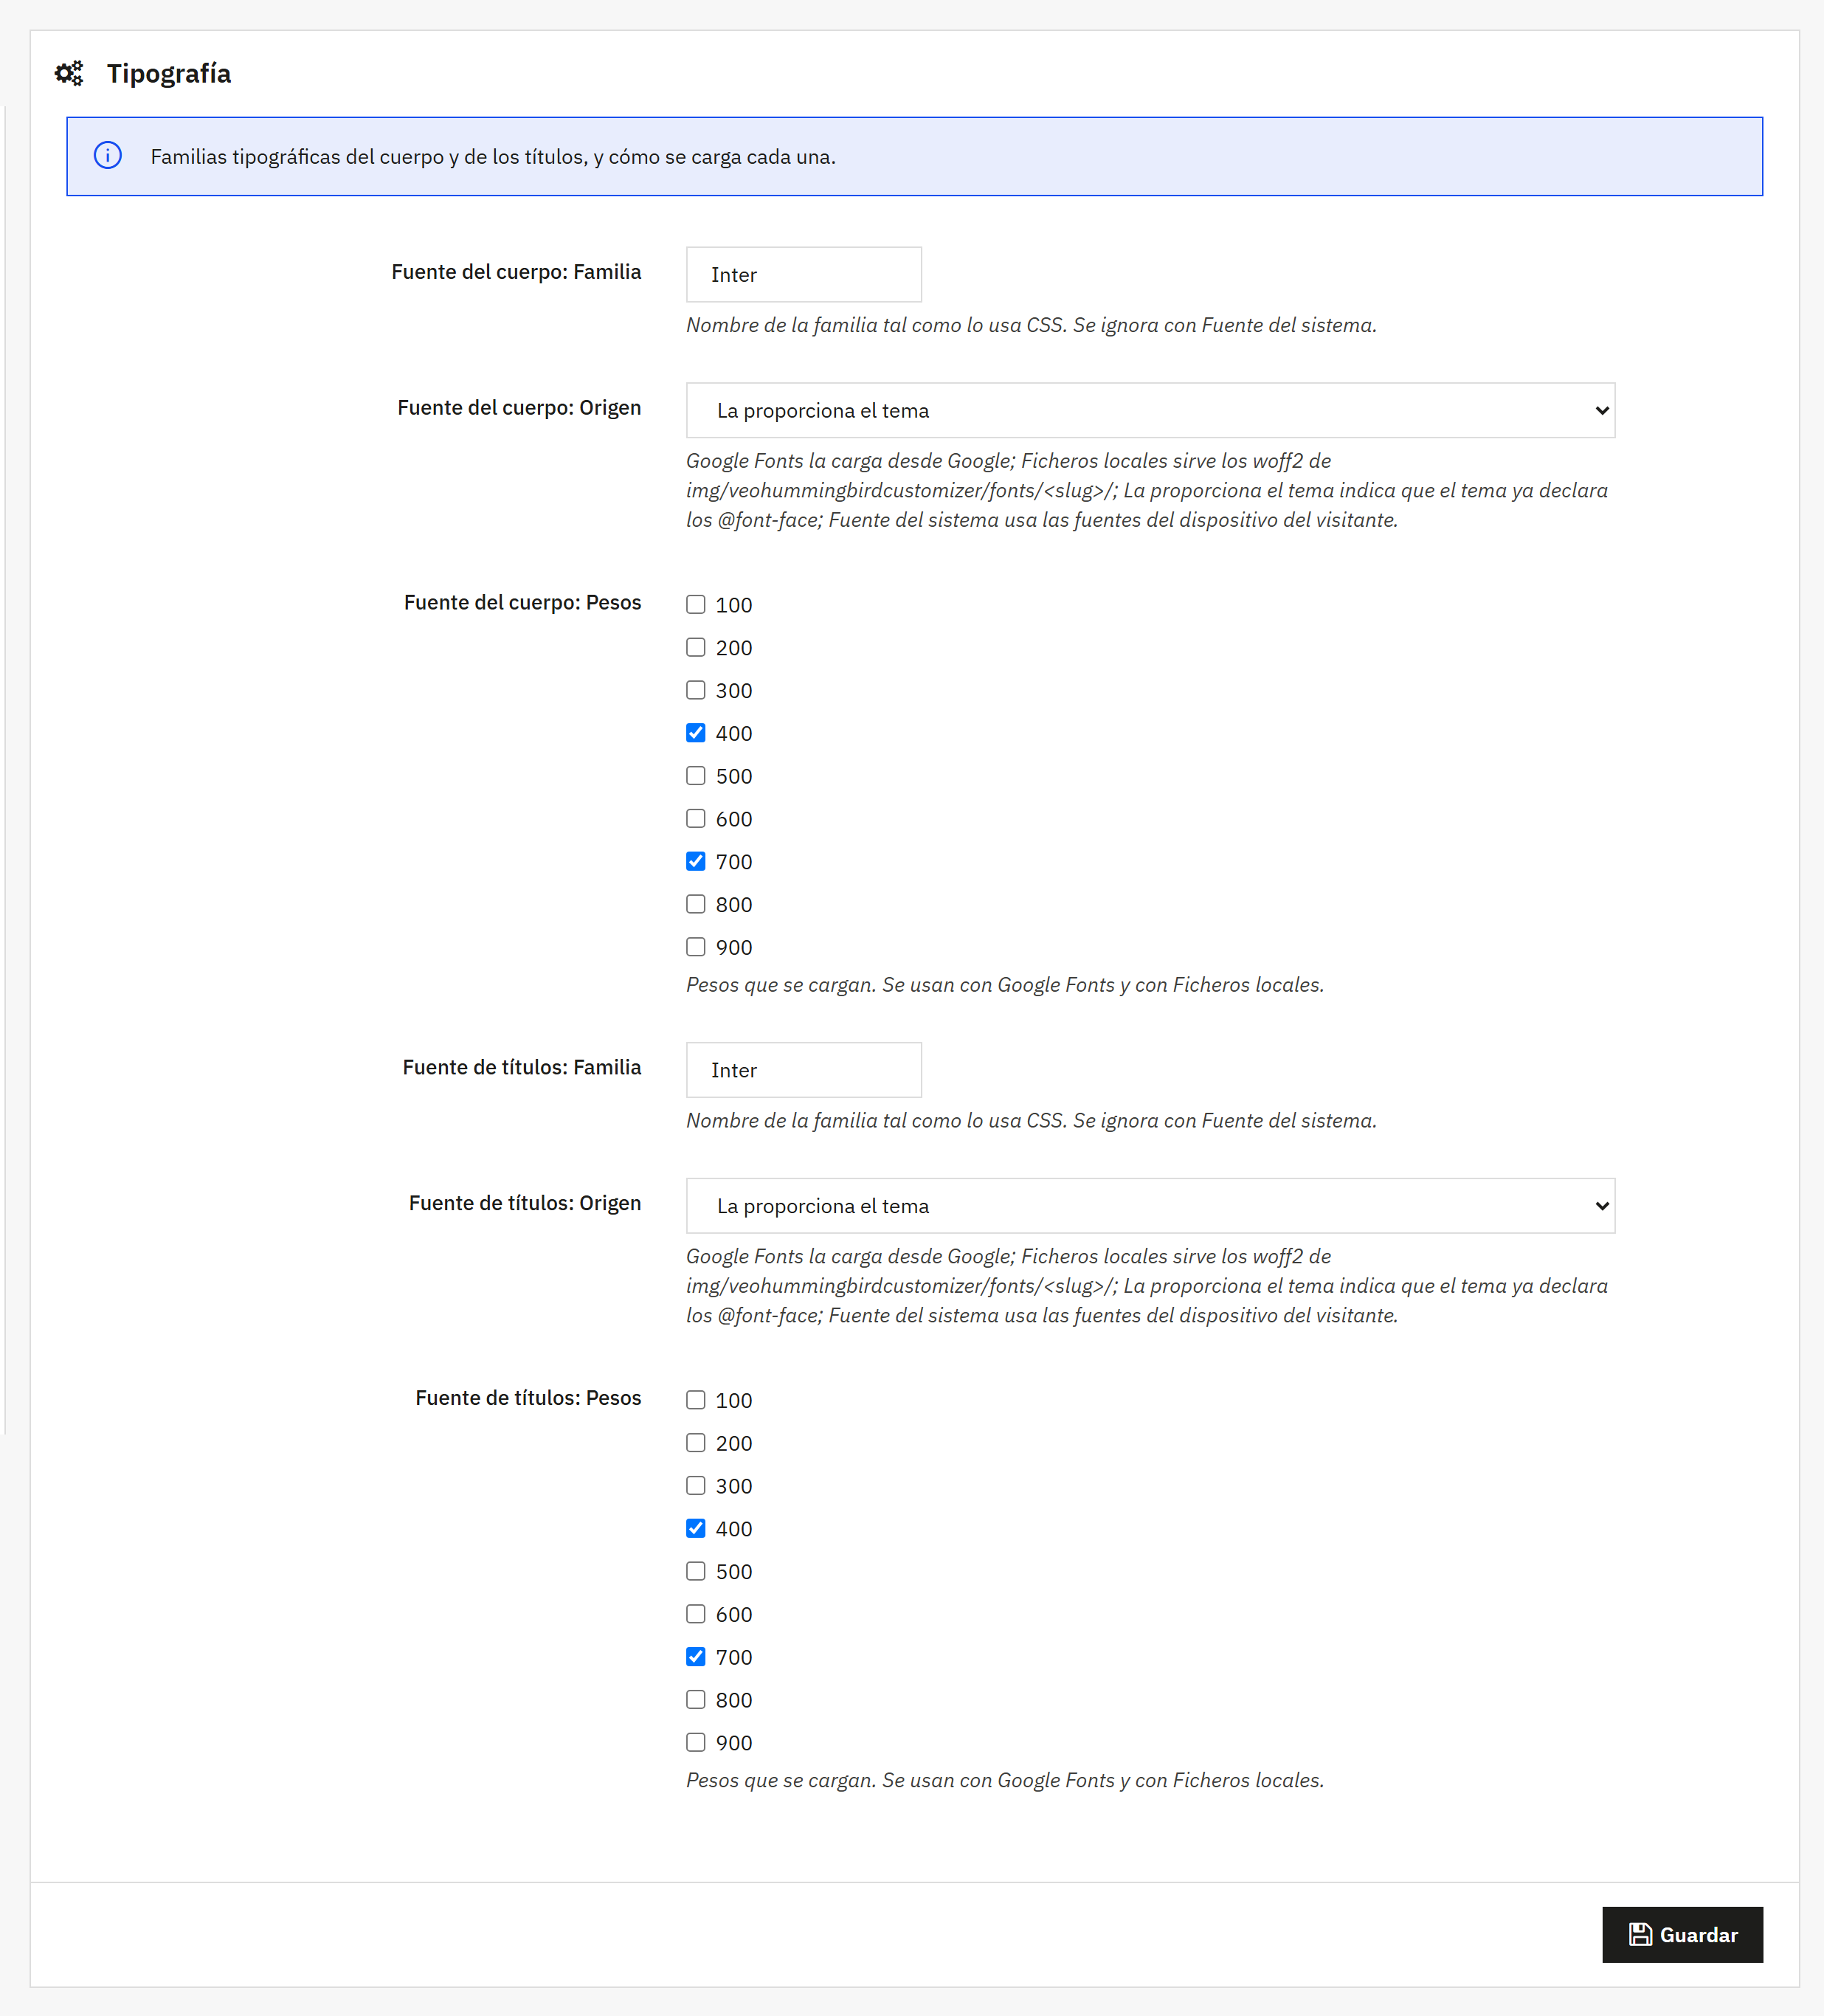Click the 'Fuente del cuerpo: Origen' label
Image resolution: width=1824 pixels, height=2016 pixels.
point(519,408)
